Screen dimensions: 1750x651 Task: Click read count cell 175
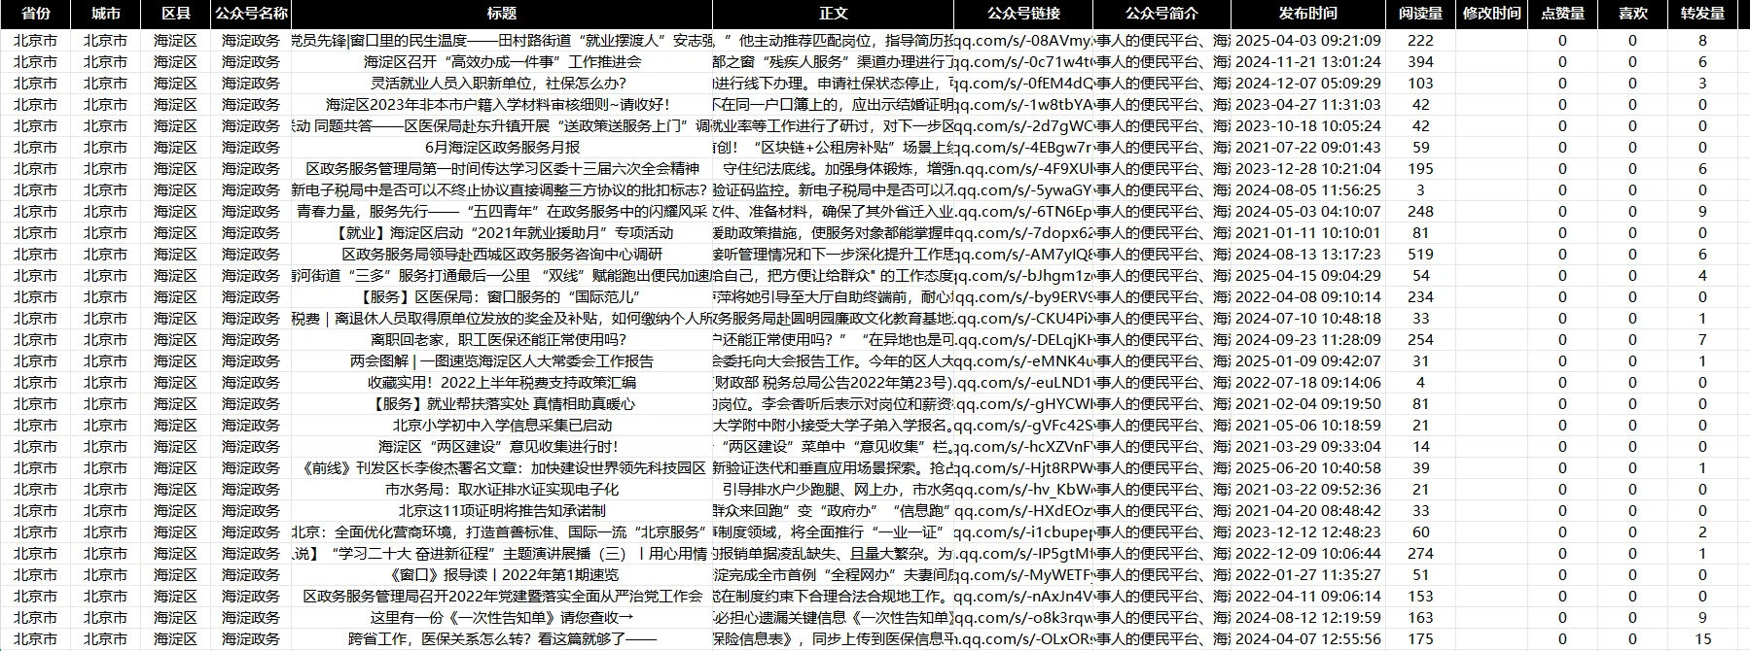click(1420, 638)
